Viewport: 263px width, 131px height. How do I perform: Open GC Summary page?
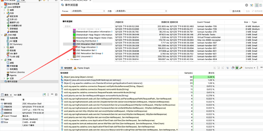coord(16,44)
